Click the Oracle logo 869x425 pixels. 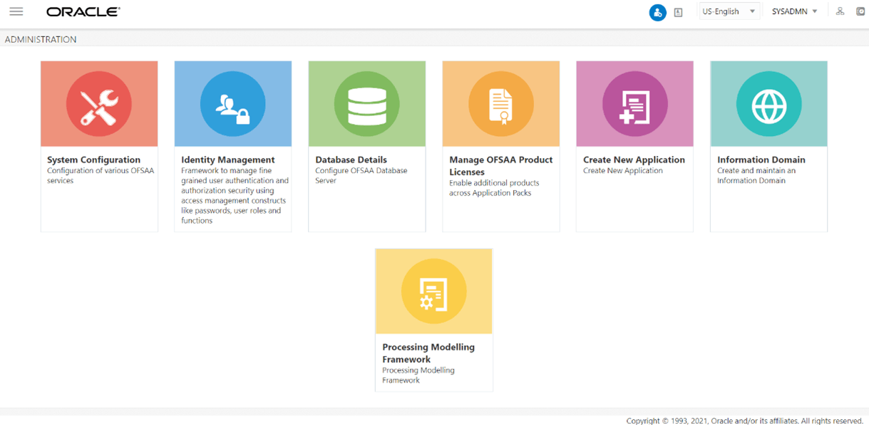pyautogui.click(x=82, y=11)
